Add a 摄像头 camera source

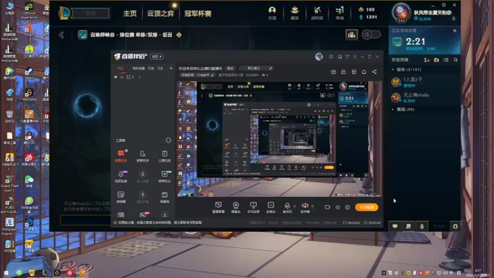pos(236,208)
